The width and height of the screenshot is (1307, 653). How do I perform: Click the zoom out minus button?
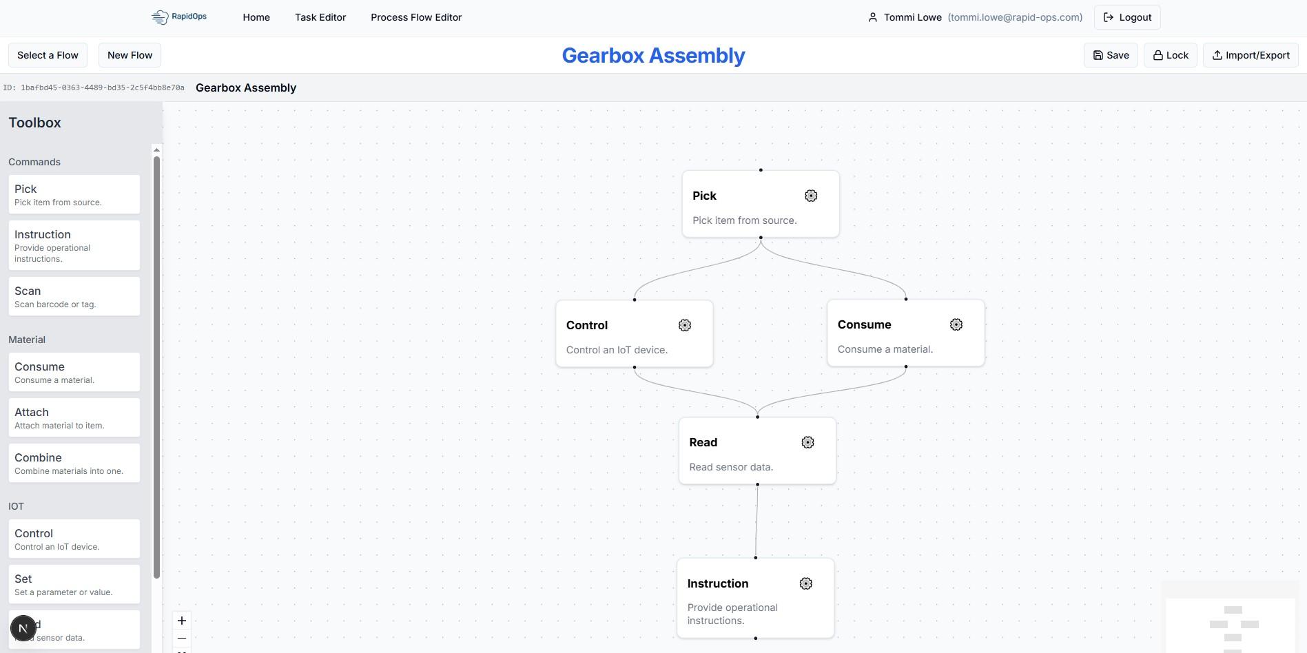pos(182,639)
